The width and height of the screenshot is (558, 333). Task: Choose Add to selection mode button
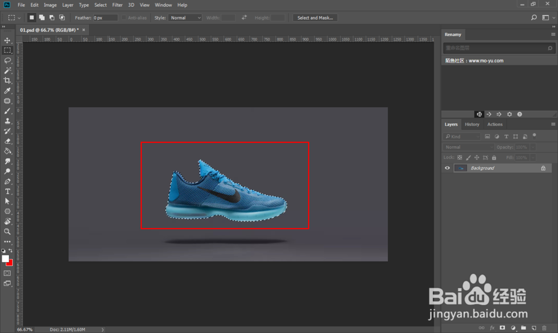coord(42,17)
